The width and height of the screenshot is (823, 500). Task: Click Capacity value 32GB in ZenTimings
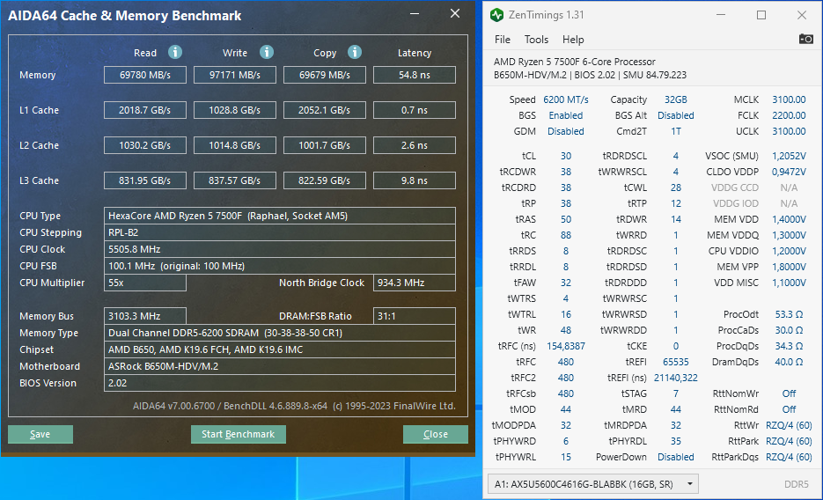[x=675, y=99]
